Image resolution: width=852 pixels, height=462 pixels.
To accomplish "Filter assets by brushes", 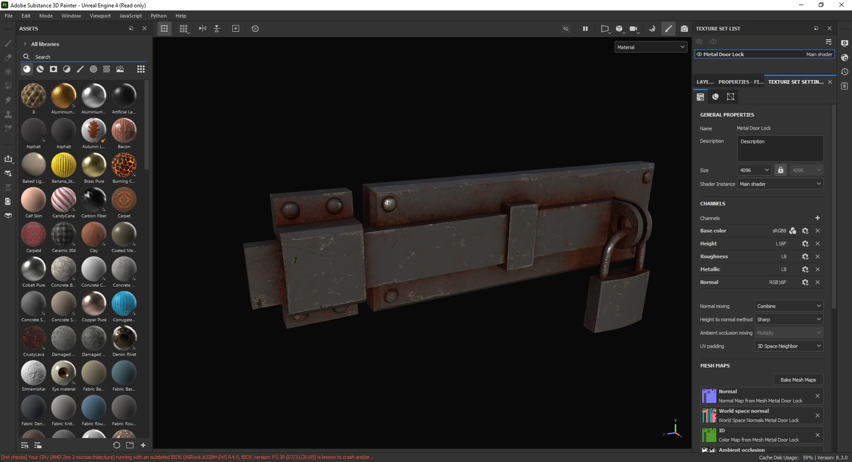I will [x=80, y=69].
